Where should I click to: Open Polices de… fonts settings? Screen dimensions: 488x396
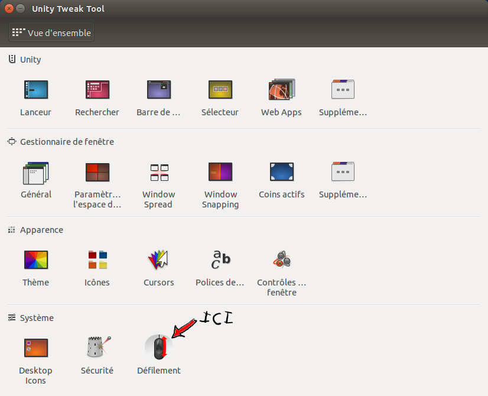[220, 268]
